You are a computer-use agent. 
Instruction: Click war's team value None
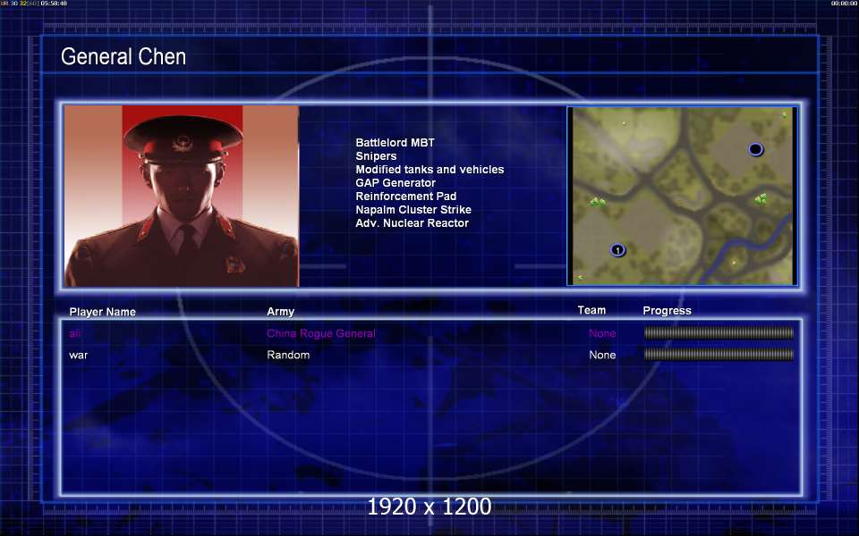coord(602,355)
